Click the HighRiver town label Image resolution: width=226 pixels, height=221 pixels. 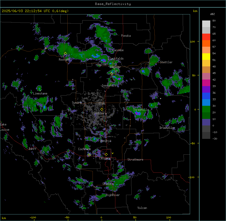(113, 195)
